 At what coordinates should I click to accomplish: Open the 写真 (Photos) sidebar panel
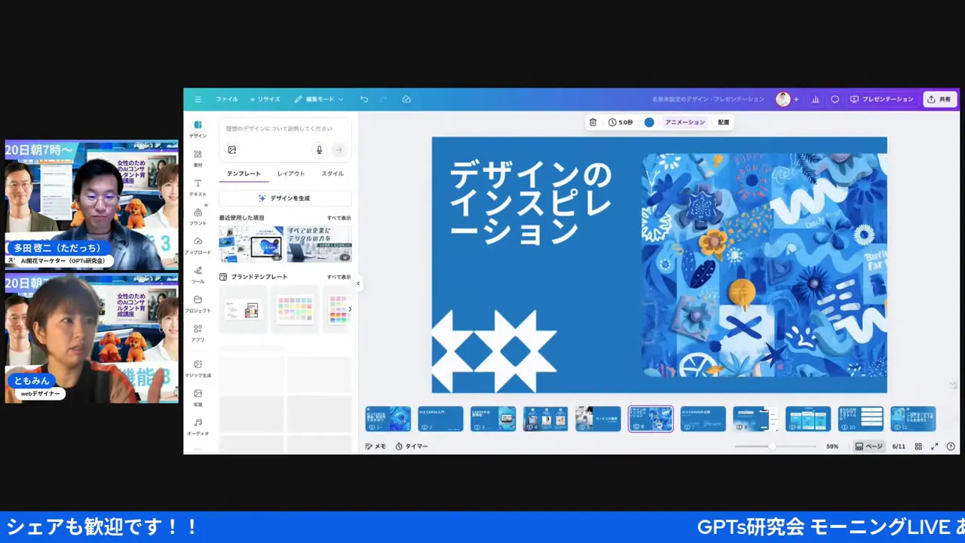tap(197, 397)
